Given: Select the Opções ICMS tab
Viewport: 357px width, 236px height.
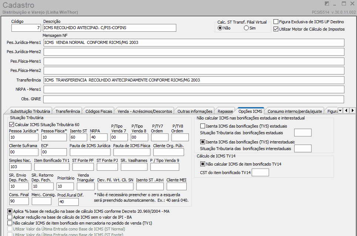Looking at the screenshot, I should [250, 111].
